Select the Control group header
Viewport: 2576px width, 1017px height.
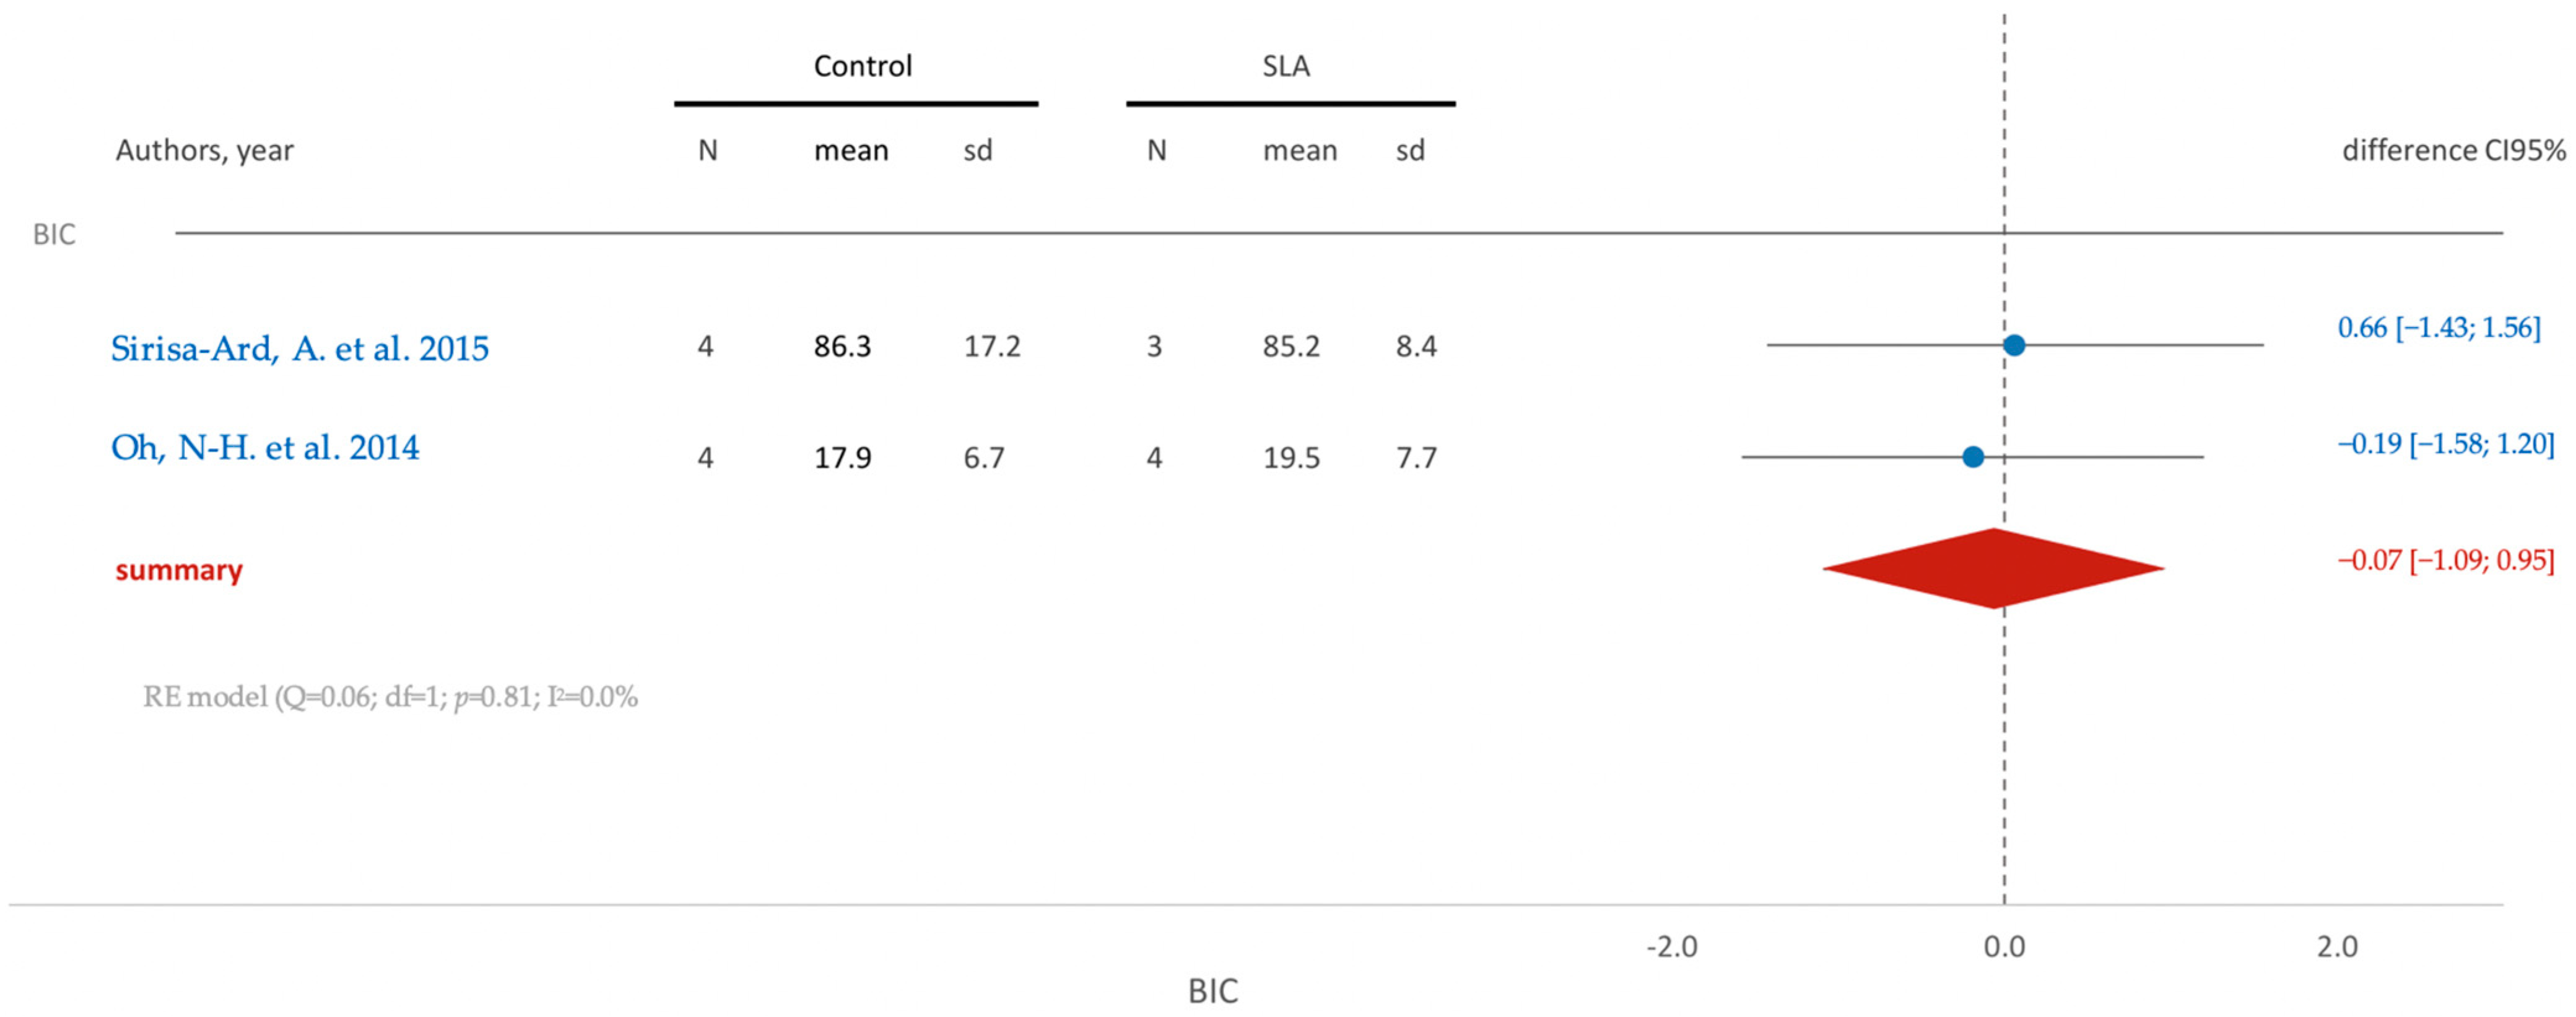[863, 66]
